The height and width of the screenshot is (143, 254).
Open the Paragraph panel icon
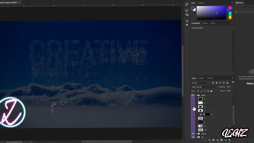point(187,25)
